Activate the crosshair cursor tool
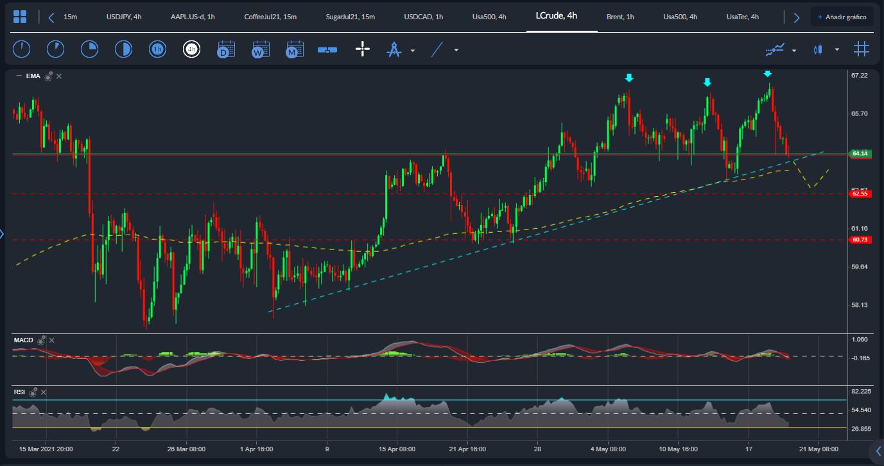The height and width of the screenshot is (466, 884). tap(363, 49)
